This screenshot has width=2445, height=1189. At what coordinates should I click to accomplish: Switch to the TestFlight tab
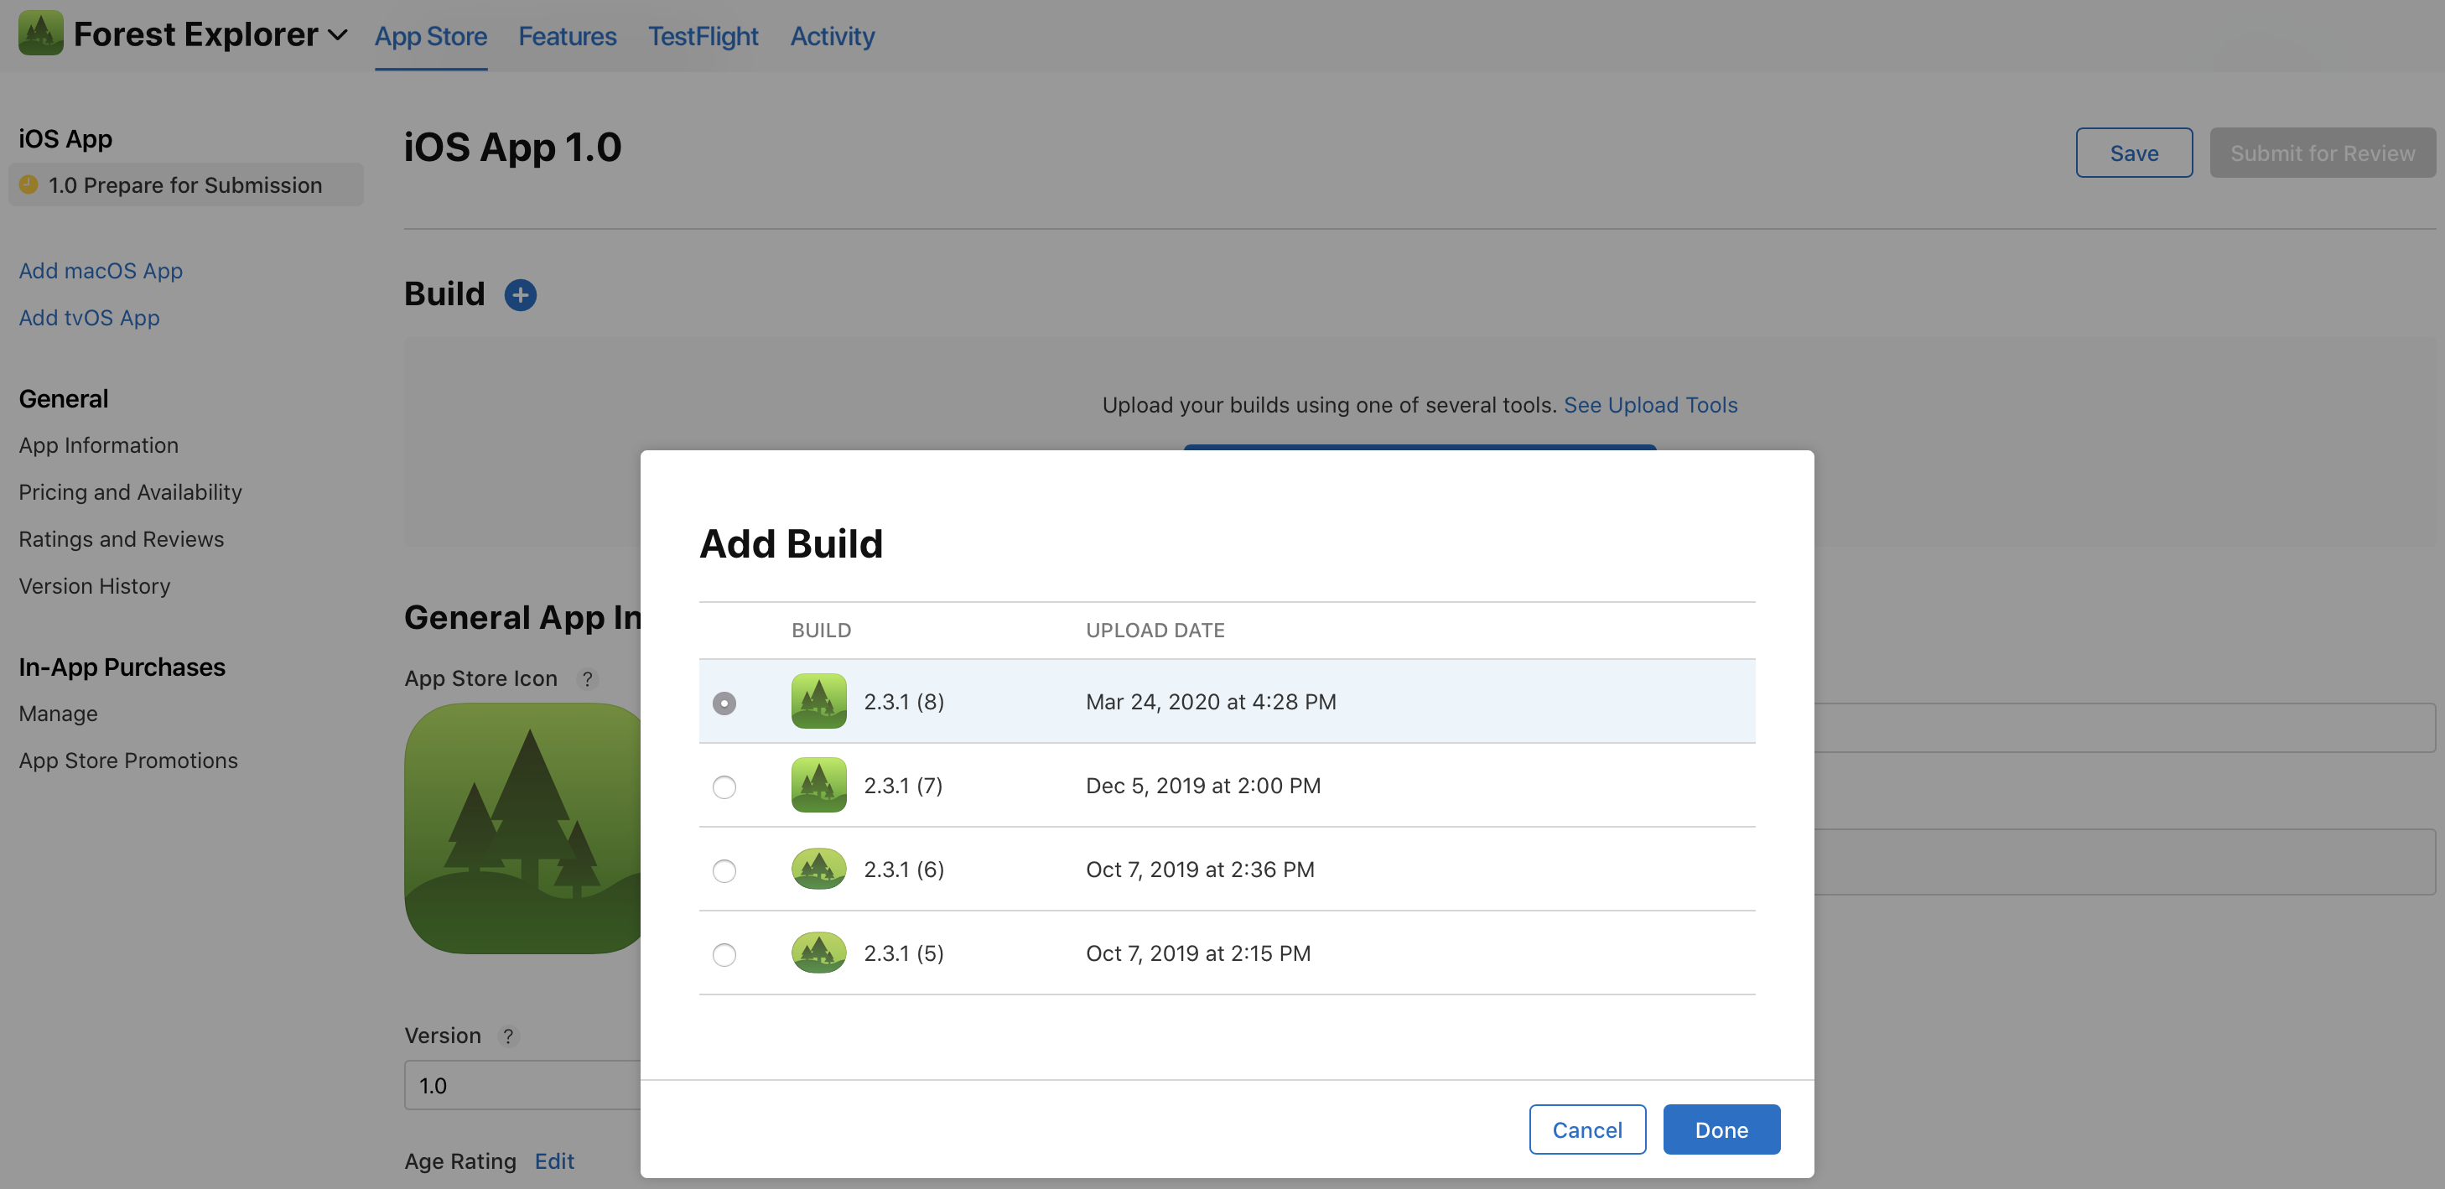tap(703, 34)
